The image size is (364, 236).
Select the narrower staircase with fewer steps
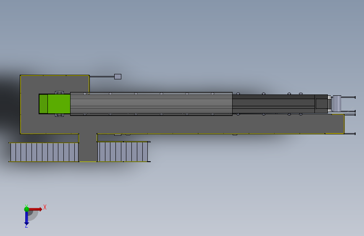click(x=123, y=152)
